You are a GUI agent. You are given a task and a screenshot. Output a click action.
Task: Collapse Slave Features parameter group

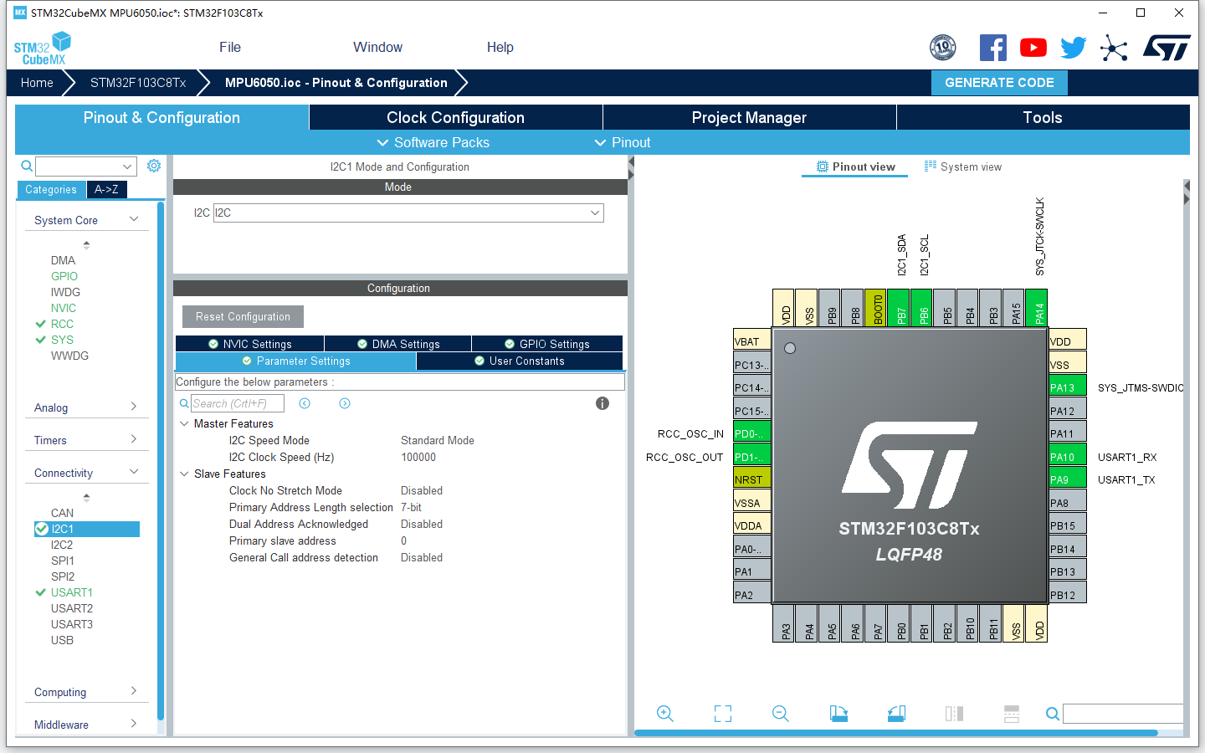coord(184,474)
